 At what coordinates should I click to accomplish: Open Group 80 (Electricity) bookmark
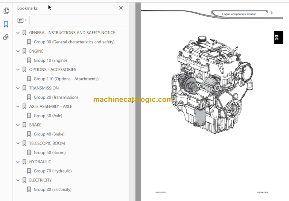pyautogui.click(x=53, y=189)
